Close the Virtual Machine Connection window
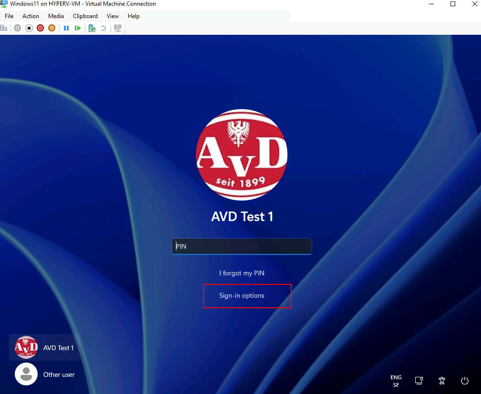This screenshot has width=481, height=394. coord(474,4)
